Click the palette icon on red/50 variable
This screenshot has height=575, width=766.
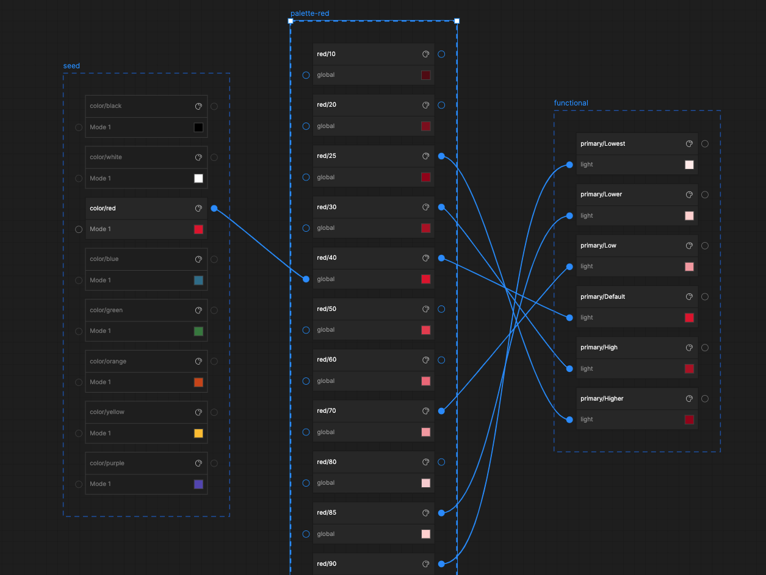point(425,309)
